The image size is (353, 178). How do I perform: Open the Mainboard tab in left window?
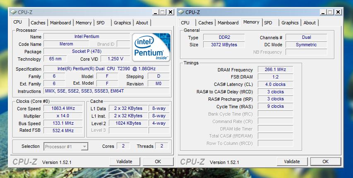click(x=60, y=23)
